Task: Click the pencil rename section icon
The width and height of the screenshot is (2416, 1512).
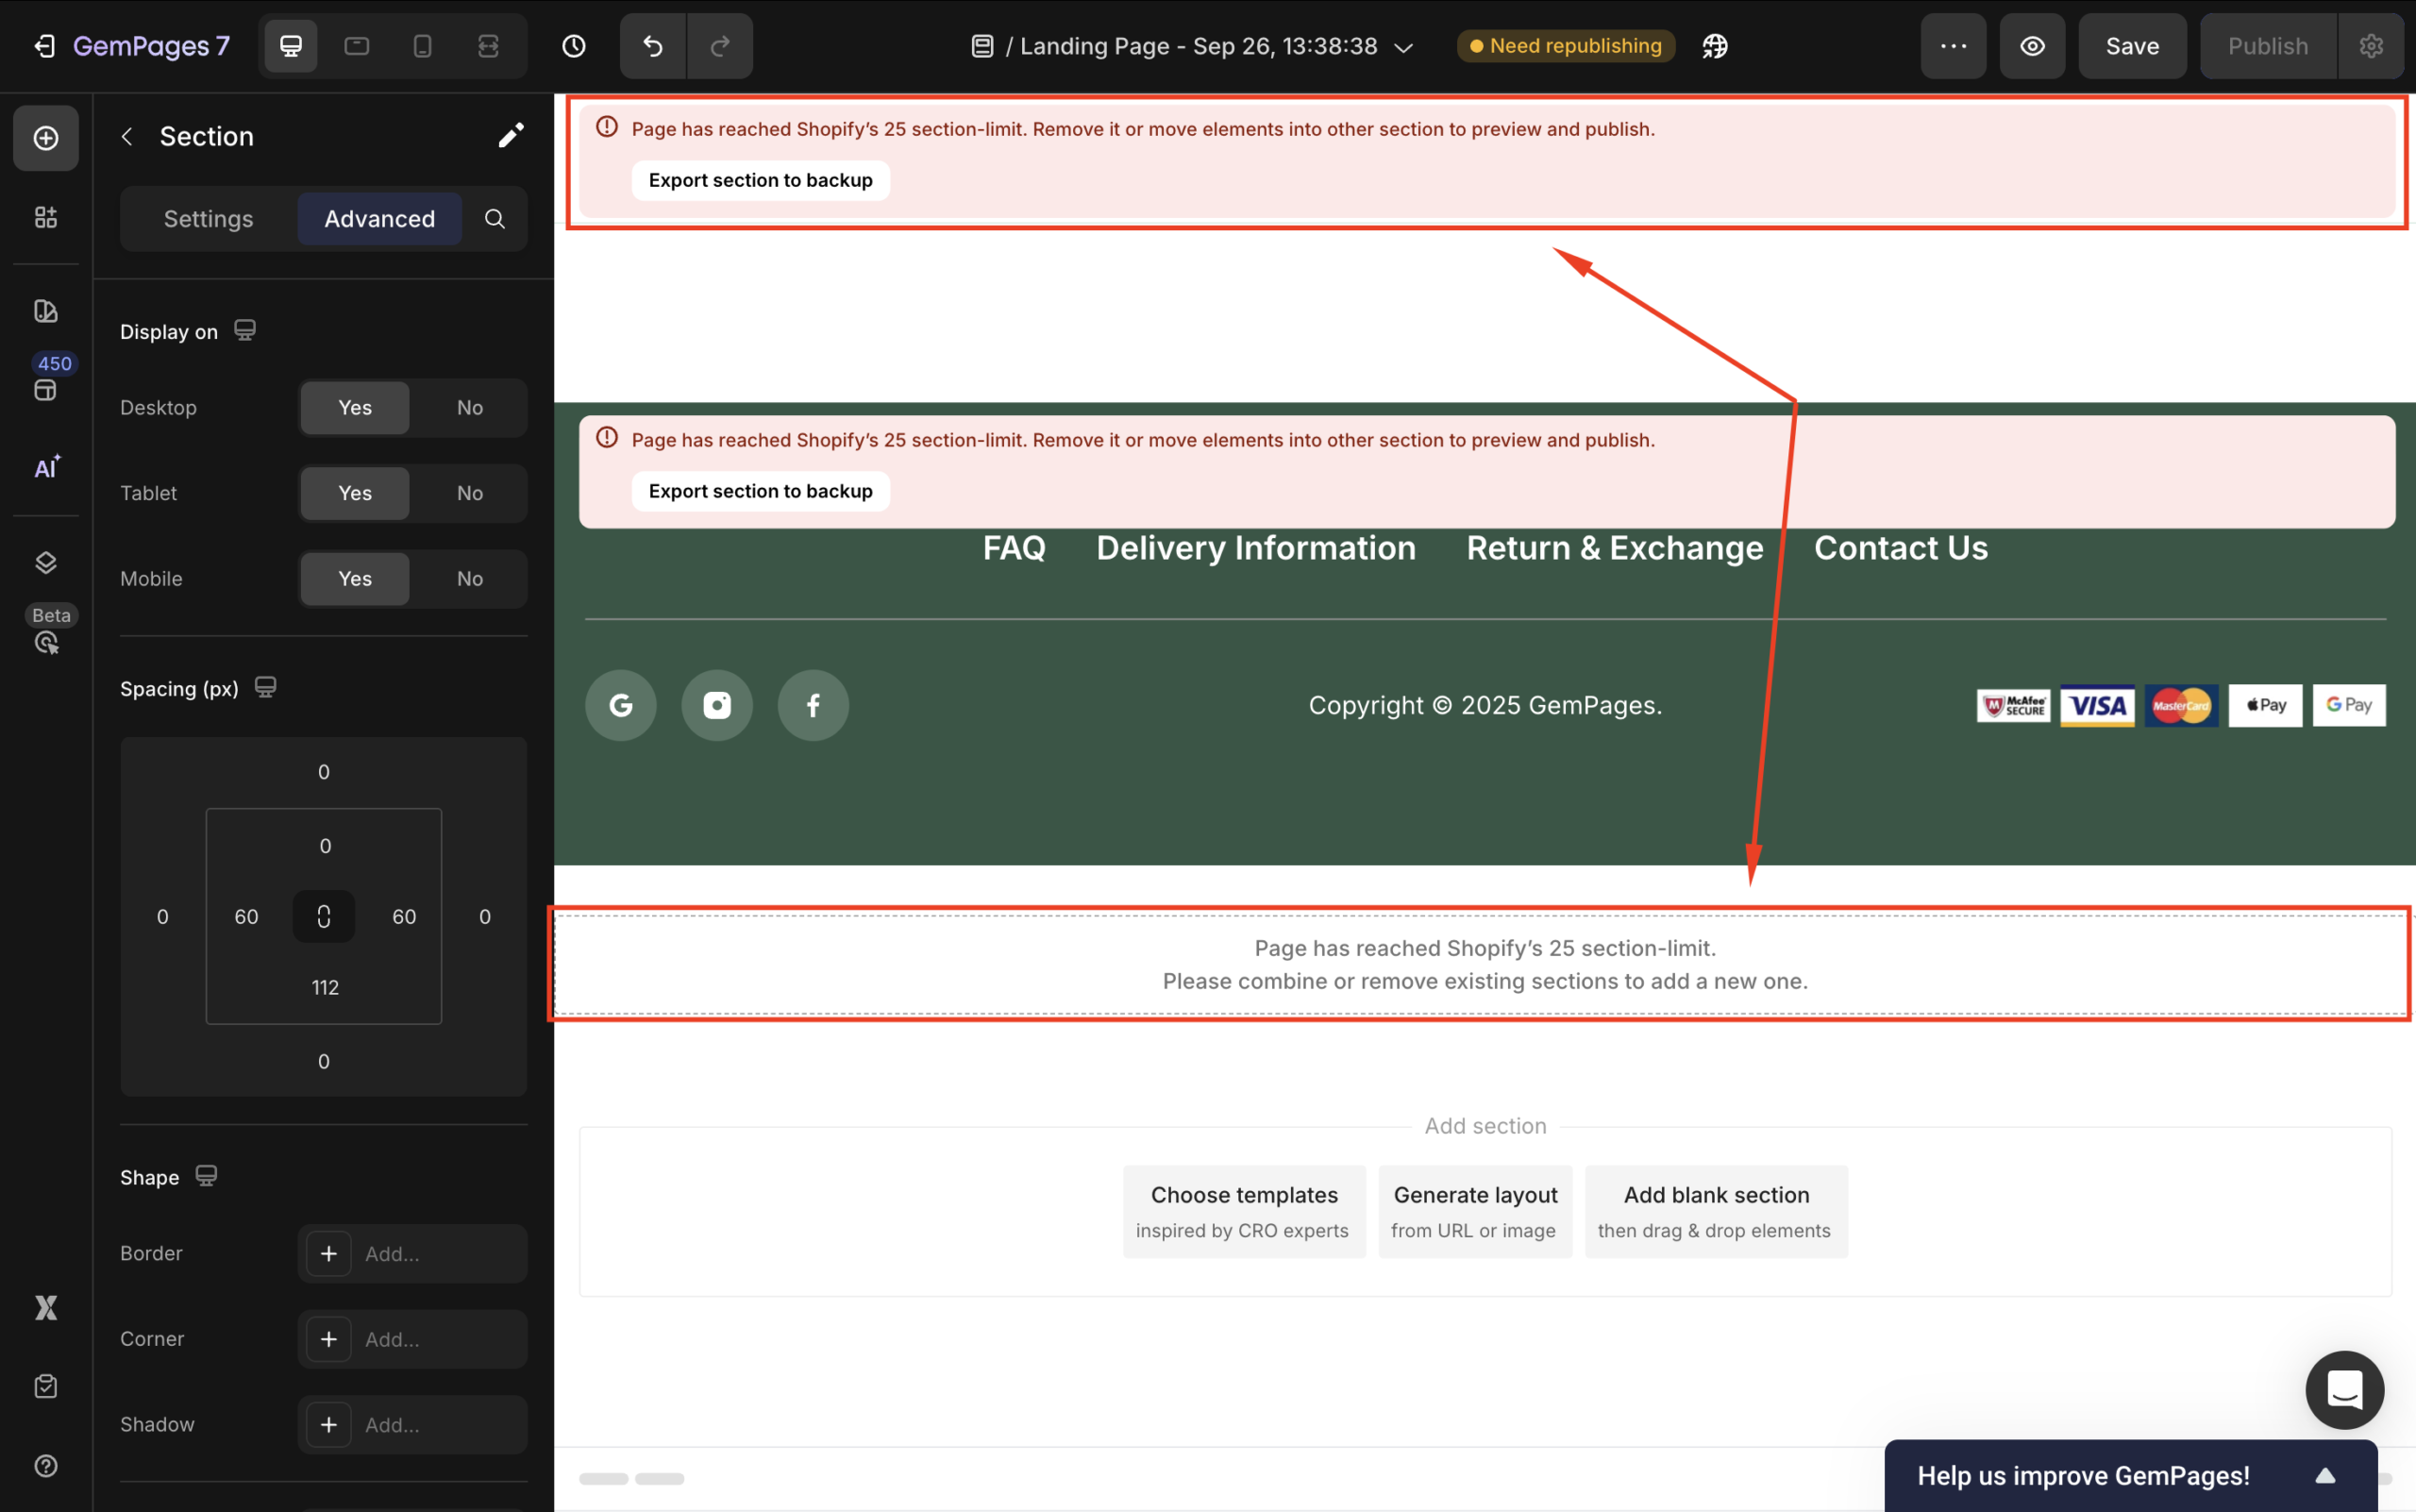Action: click(511, 136)
